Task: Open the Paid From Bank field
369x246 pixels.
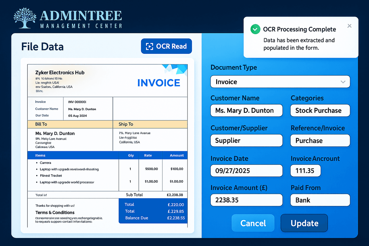Action: [320, 200]
